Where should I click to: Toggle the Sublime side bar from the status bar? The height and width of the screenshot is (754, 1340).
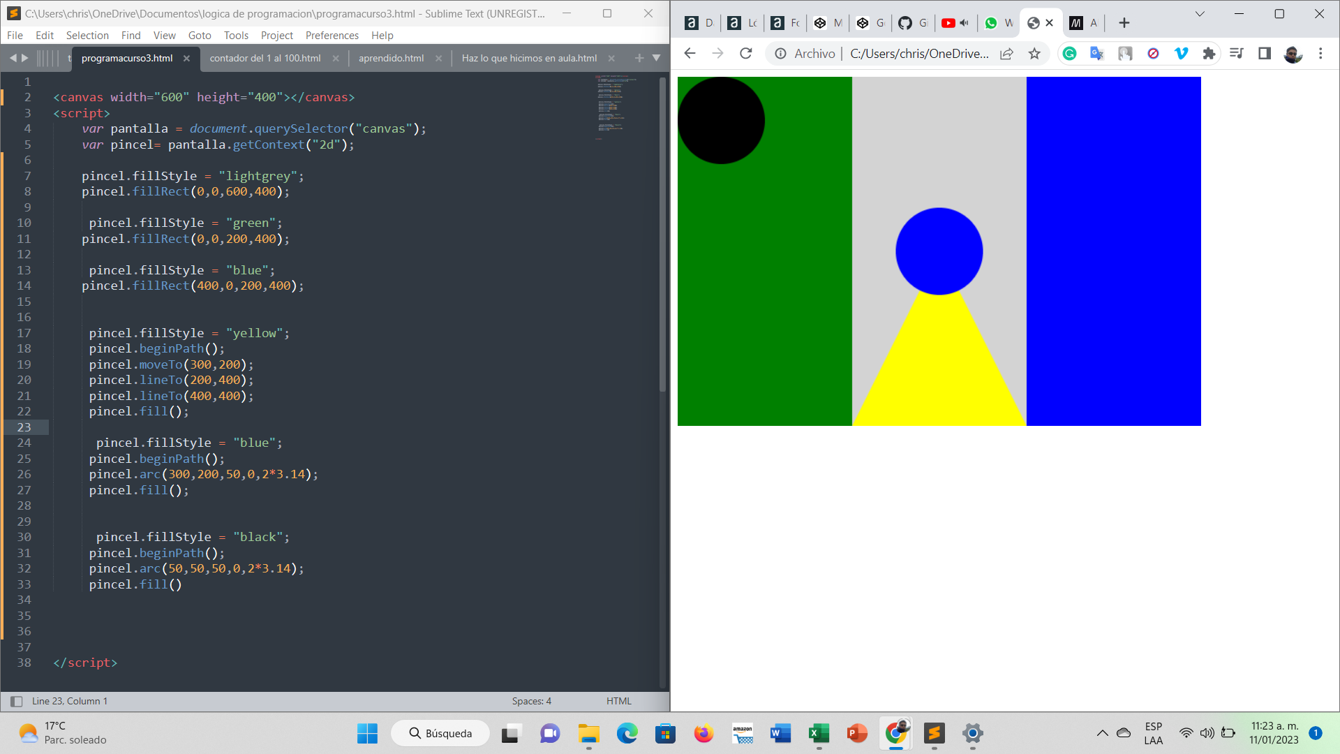(x=16, y=701)
